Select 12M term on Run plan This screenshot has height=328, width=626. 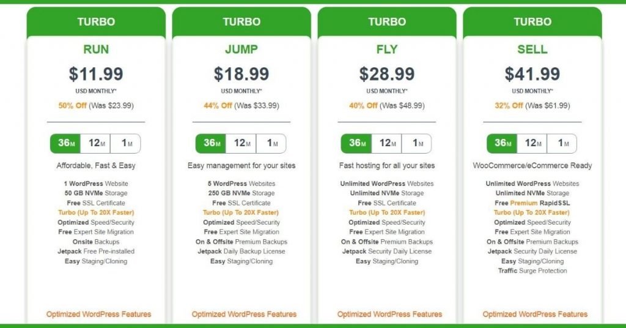click(95, 143)
